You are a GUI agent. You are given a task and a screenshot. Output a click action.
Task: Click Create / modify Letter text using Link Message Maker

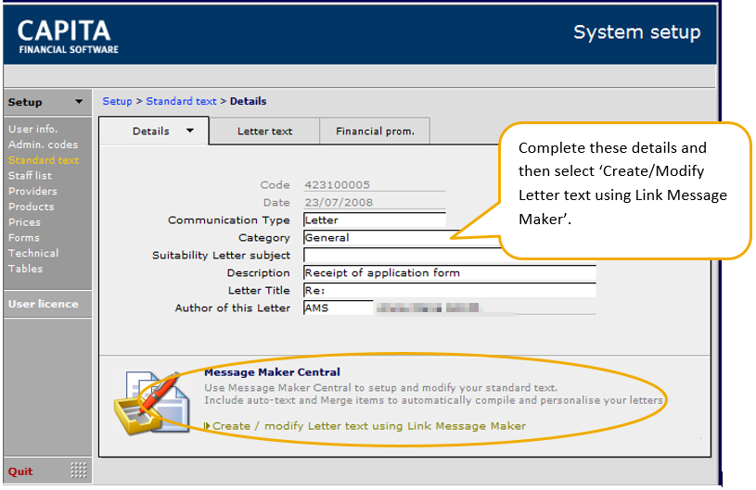[x=369, y=426]
